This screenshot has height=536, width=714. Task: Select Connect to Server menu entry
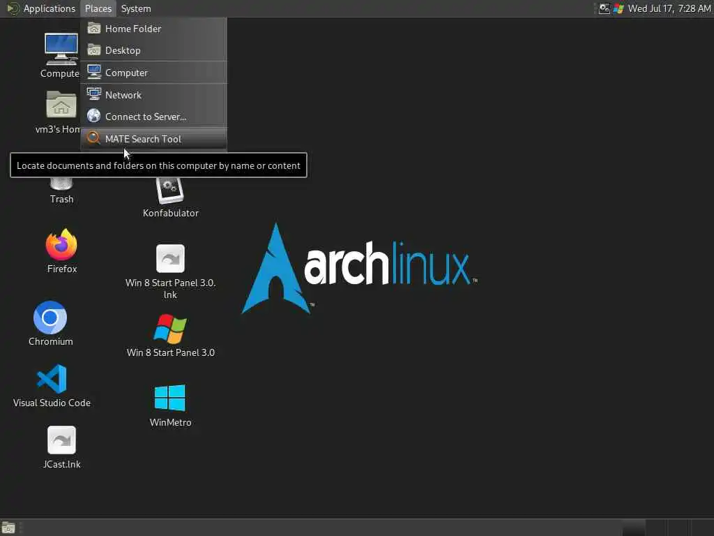154,117
